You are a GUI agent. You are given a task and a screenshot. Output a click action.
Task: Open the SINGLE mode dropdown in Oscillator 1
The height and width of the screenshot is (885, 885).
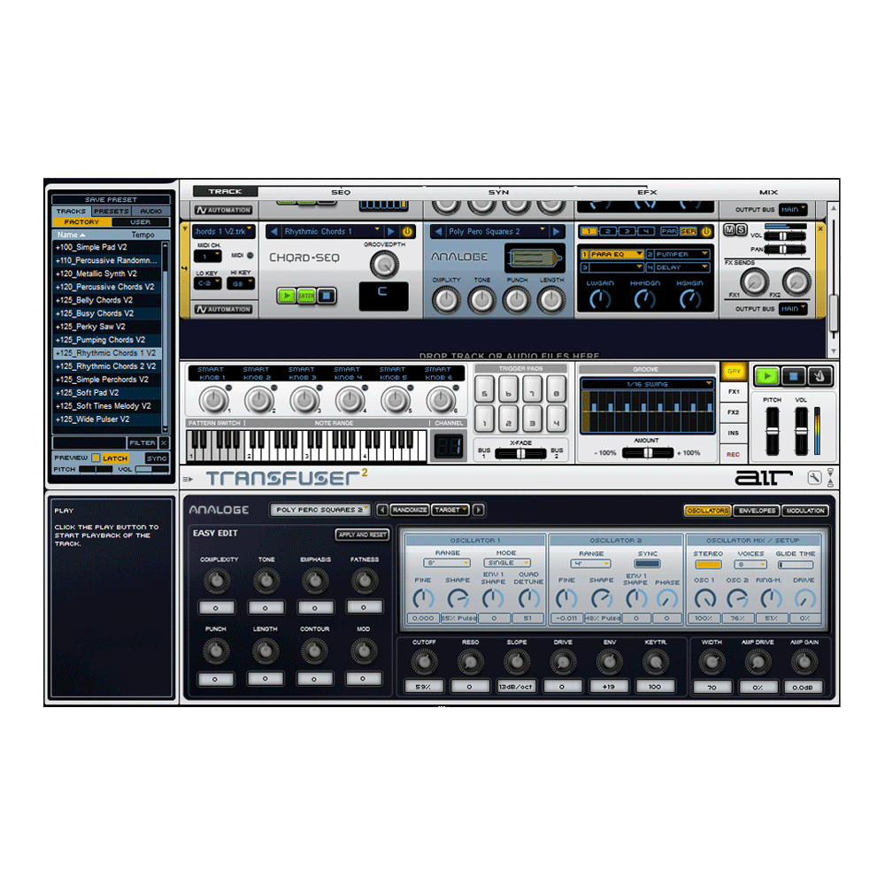[x=506, y=563]
